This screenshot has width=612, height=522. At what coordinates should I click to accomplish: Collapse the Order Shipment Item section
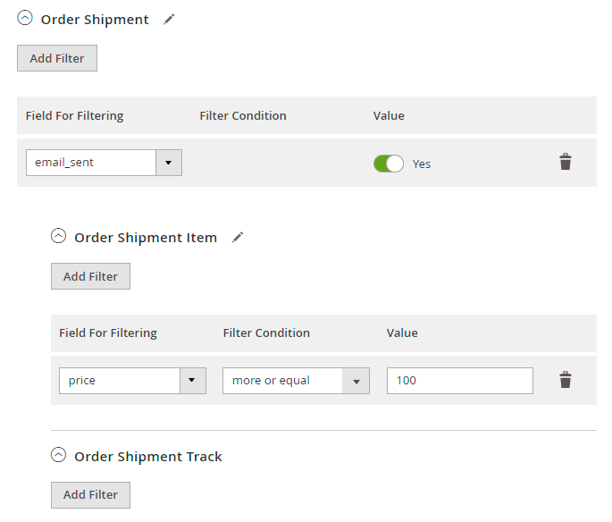point(59,236)
